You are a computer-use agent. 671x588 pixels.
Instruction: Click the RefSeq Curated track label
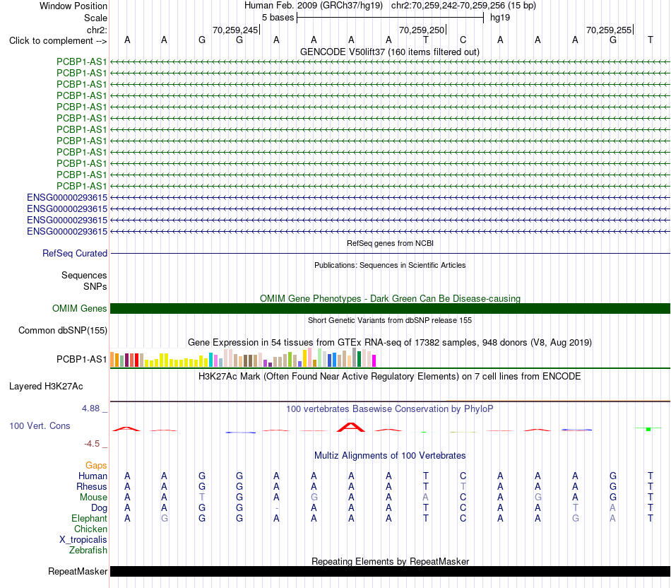point(74,253)
